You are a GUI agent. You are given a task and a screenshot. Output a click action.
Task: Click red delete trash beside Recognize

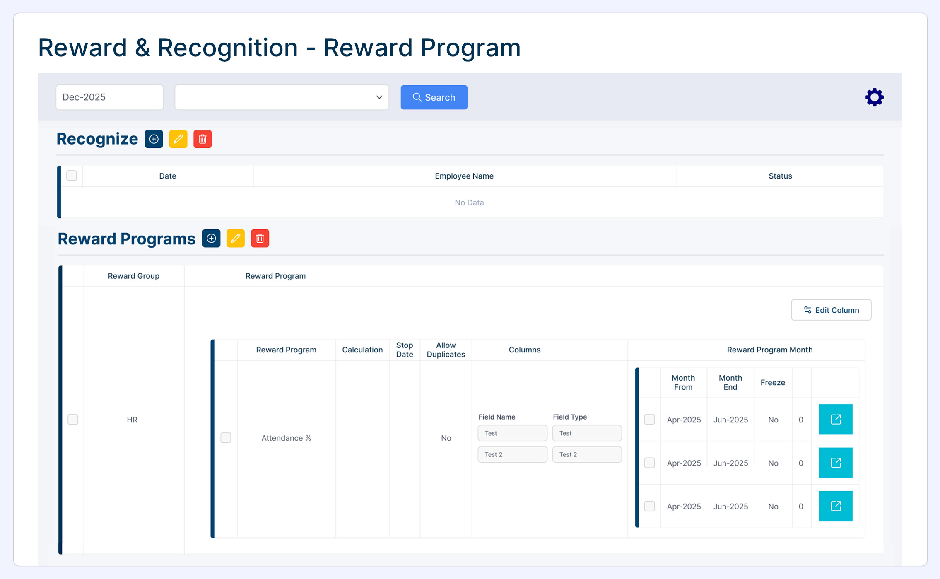click(202, 139)
